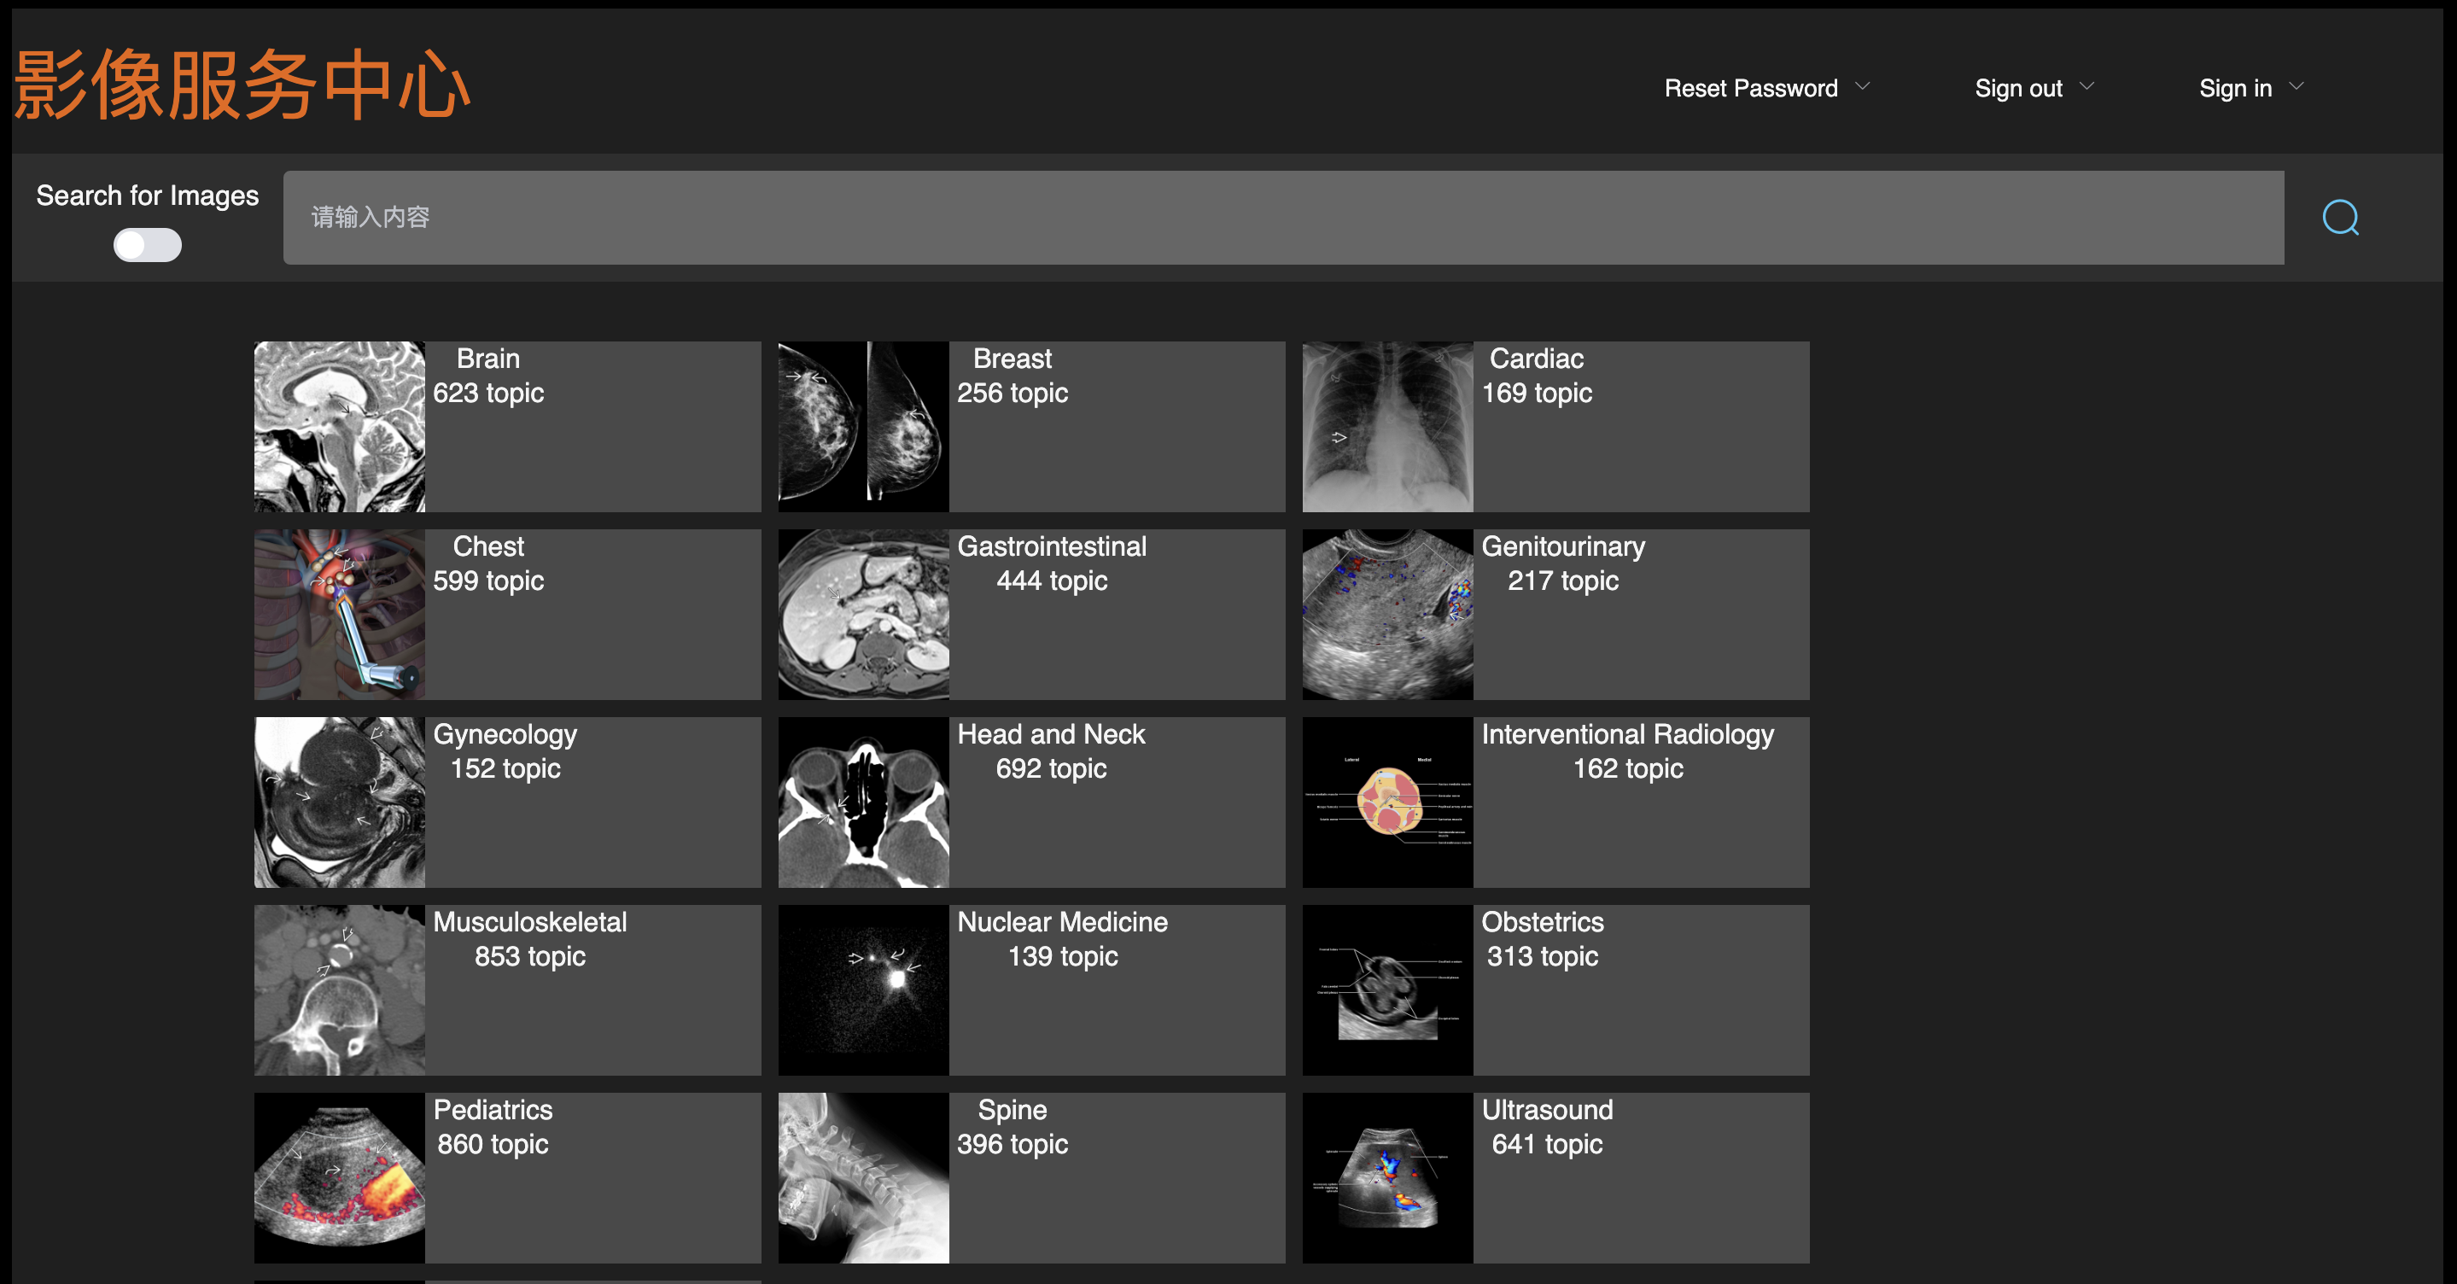The width and height of the screenshot is (2457, 1284).
Task: Click the 影像服务中心 site title
Action: (x=242, y=86)
